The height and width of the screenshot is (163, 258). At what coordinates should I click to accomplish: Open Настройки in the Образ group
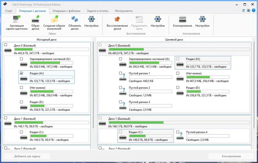[91, 19]
